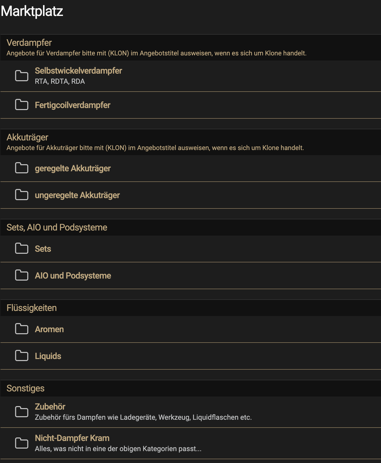
Task: Click the folder icon beside AIO und Podsysteme forum
Action: coord(22,275)
